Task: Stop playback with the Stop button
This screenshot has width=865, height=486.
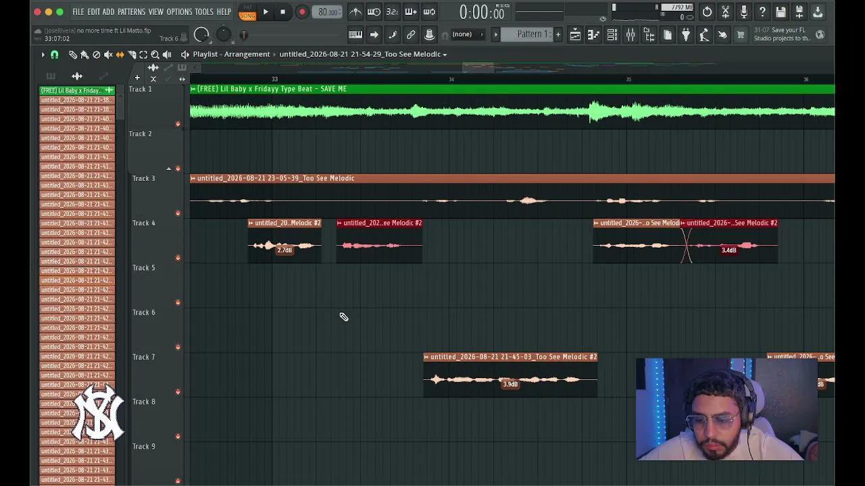Action: [282, 12]
